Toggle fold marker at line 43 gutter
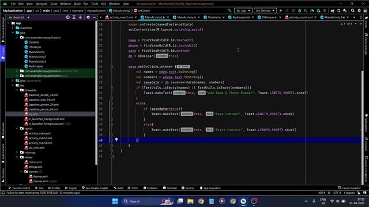This screenshot has width=369, height=207. 111,156
